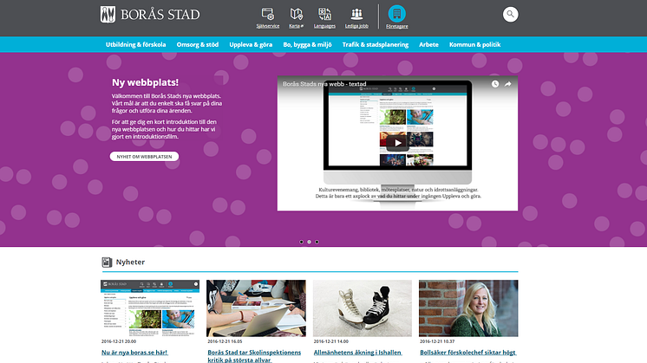647x363 pixels.
Task: Click the Ny webbplats! heading
Action: pos(145,82)
